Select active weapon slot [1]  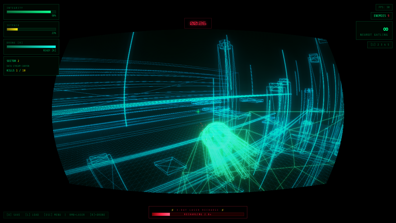[x=373, y=45]
